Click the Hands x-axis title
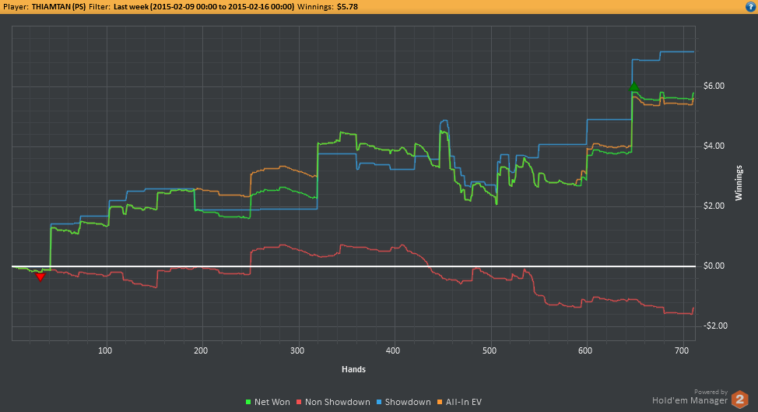 [x=354, y=369]
